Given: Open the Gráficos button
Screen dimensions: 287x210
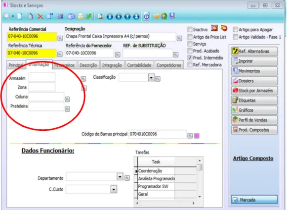Looking at the screenshot, I should coord(254,110).
